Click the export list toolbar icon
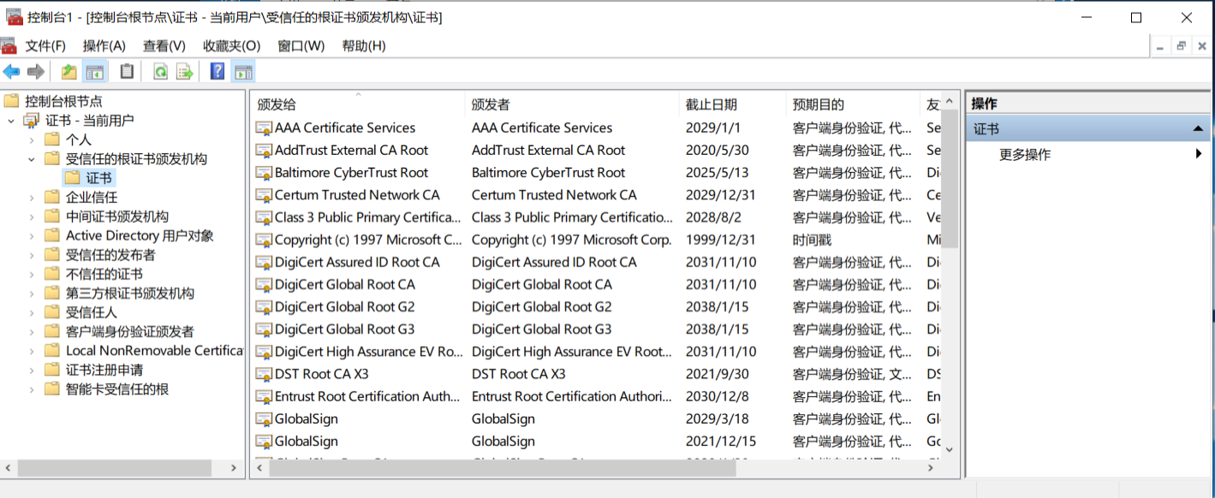 (x=184, y=72)
